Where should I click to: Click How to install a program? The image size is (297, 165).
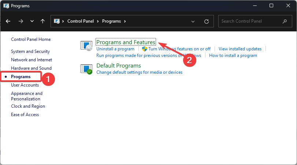coord(233,55)
